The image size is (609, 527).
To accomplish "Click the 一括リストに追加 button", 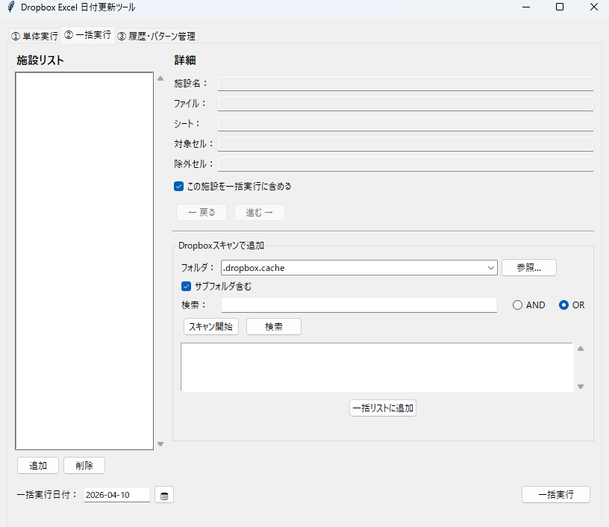I will (x=383, y=408).
